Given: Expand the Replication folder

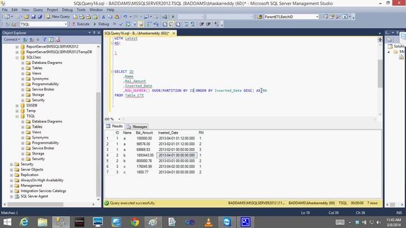Looking at the screenshot, I should (11, 175).
